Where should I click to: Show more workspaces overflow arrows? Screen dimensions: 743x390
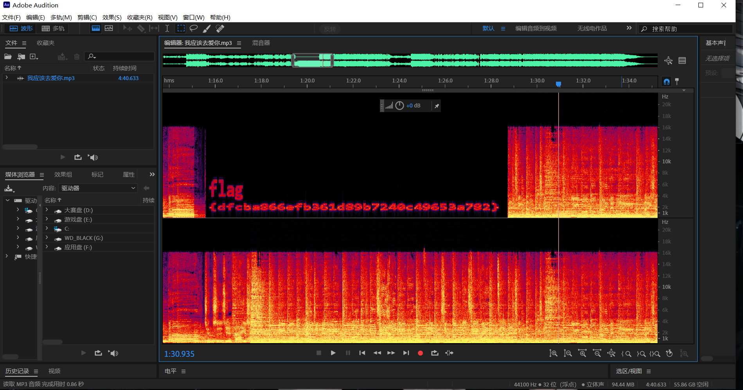pos(629,28)
